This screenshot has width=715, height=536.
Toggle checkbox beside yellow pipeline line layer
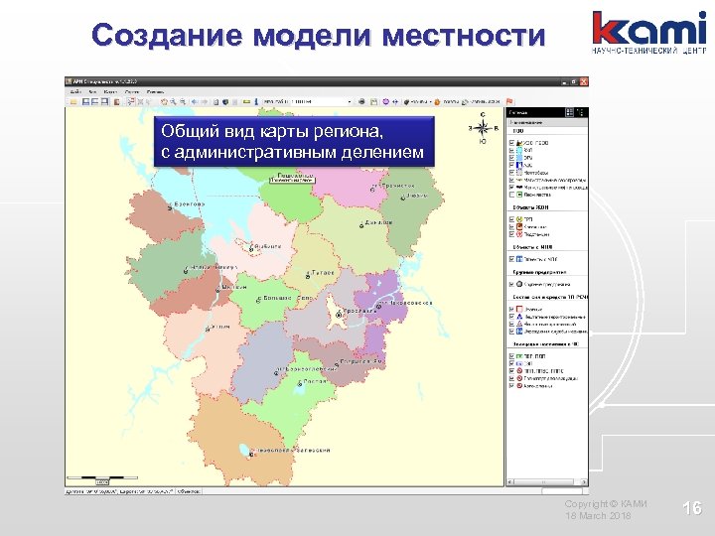[511, 181]
